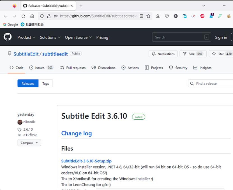
Task: Close the Releases SubtitleEdit browser tab
Action: (x=72, y=6)
